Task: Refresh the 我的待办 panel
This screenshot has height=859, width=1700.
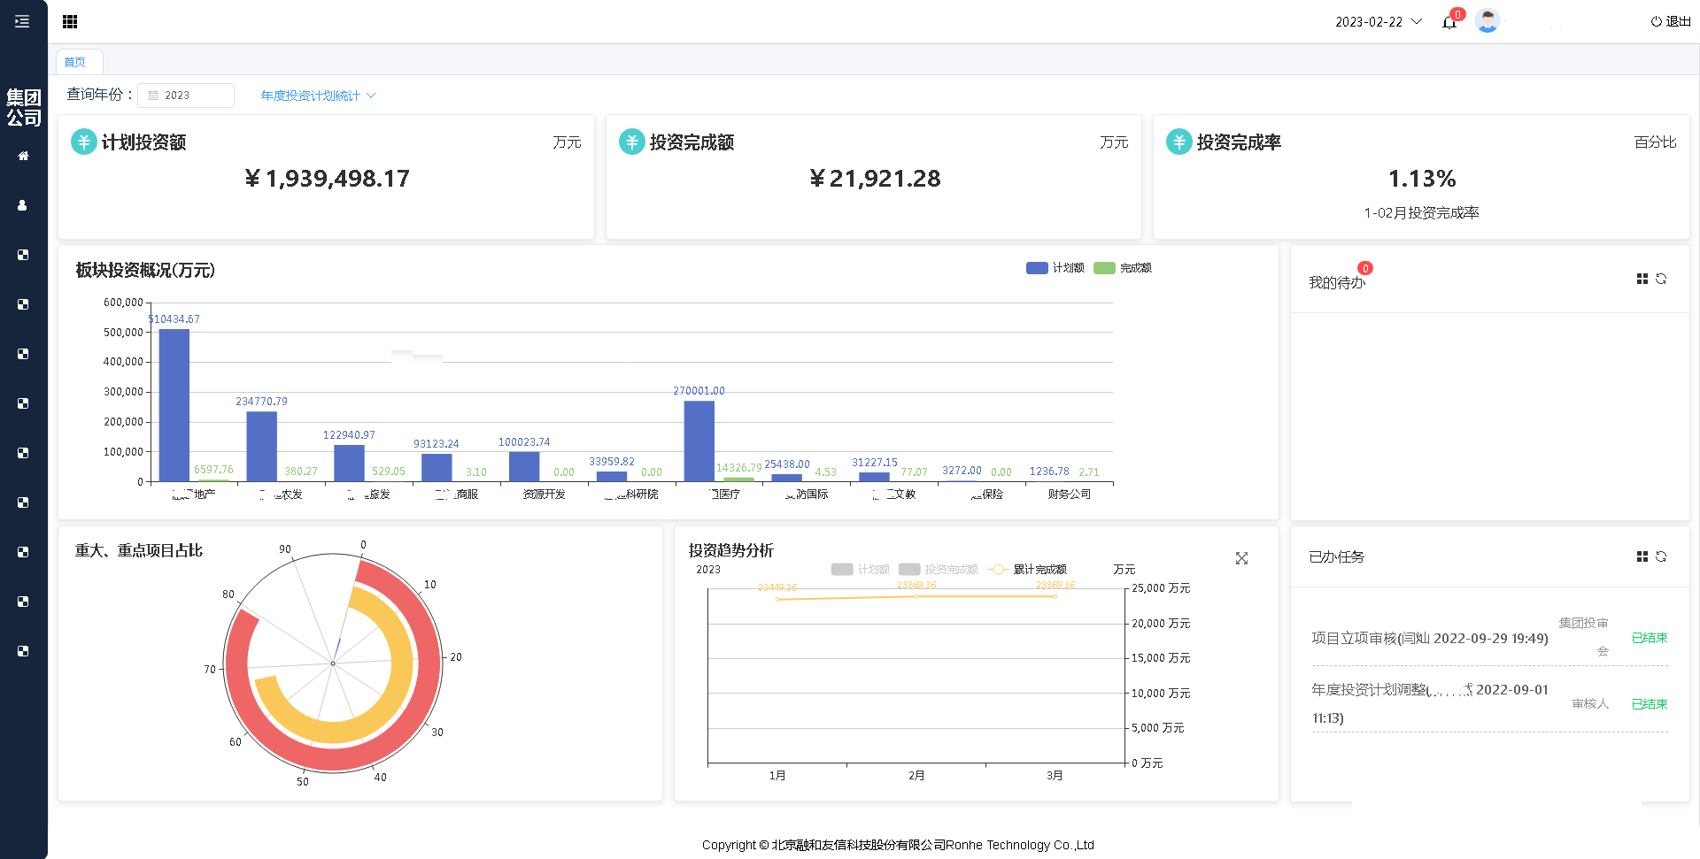Action: (x=1661, y=279)
